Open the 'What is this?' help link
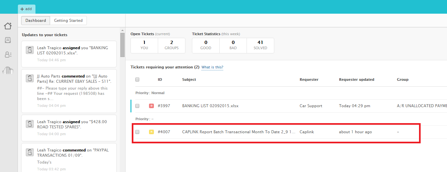 [212, 67]
